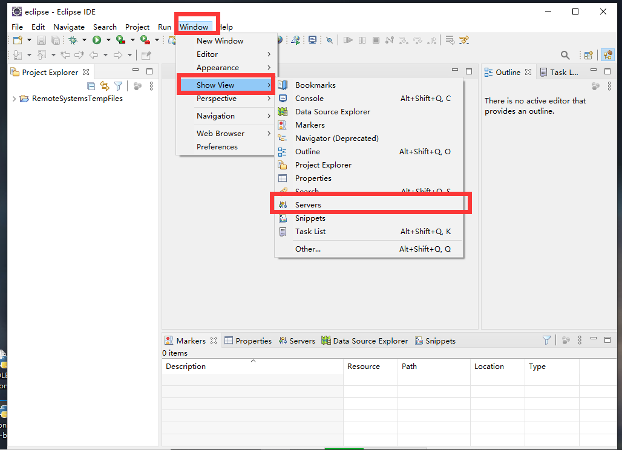Open the External Tools dropdown arrow
The height and width of the screenshot is (450, 622).
point(157,40)
